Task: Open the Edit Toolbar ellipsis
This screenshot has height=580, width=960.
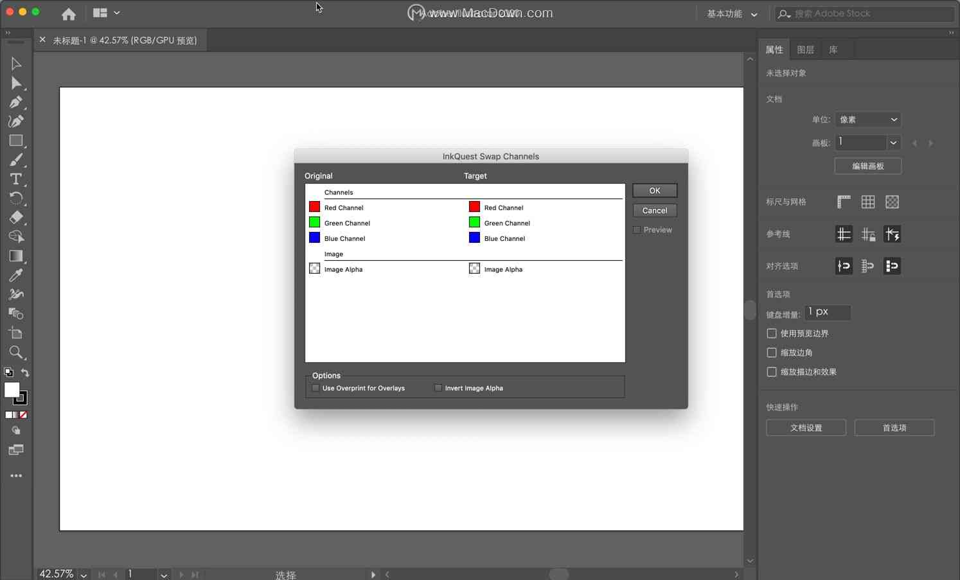Action: point(16,476)
